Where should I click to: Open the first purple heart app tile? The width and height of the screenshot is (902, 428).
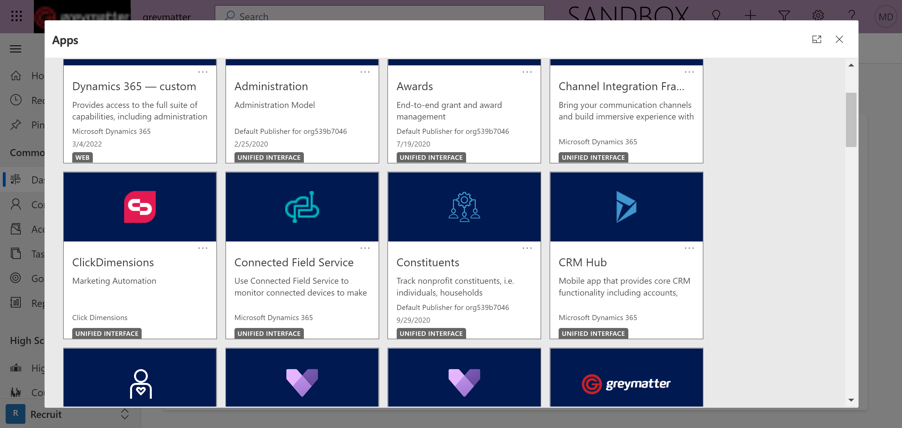point(302,377)
